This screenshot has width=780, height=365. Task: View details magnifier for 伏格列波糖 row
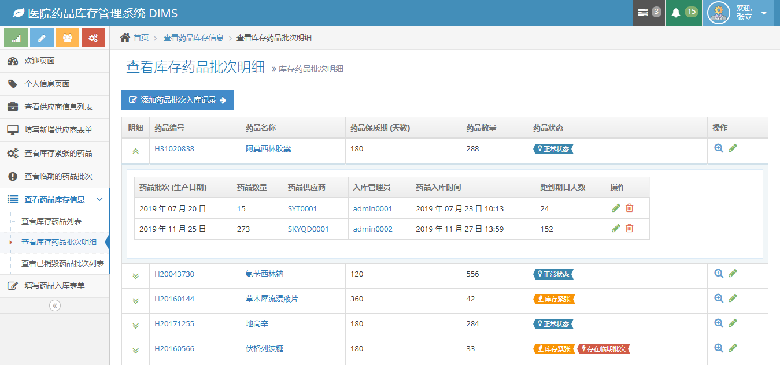click(x=719, y=348)
